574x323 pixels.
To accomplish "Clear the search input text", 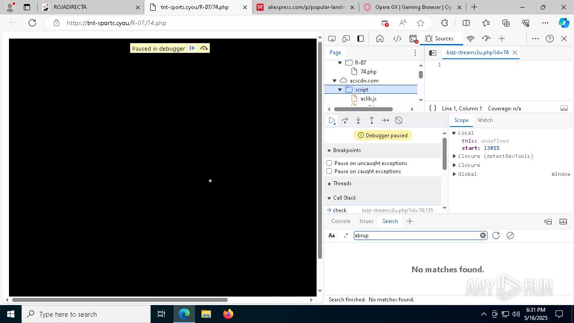I will tap(483, 236).
